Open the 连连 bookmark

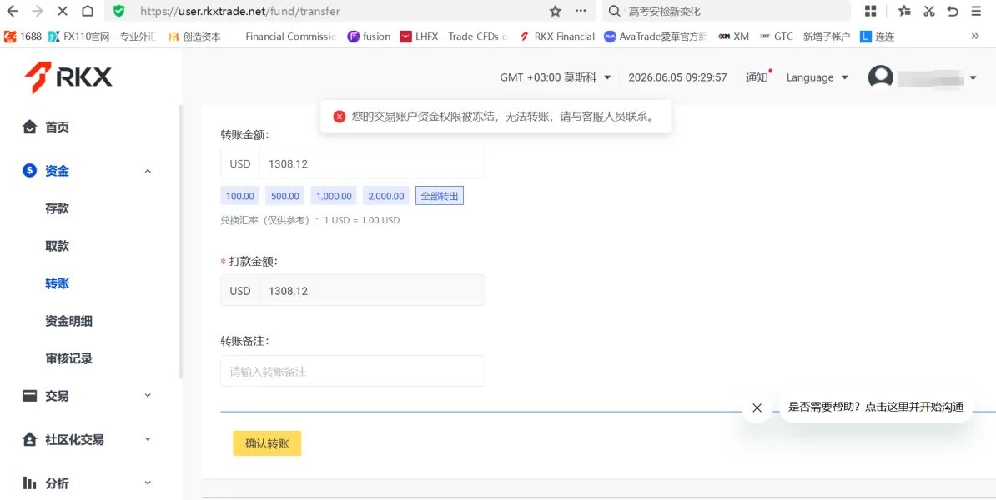[878, 37]
